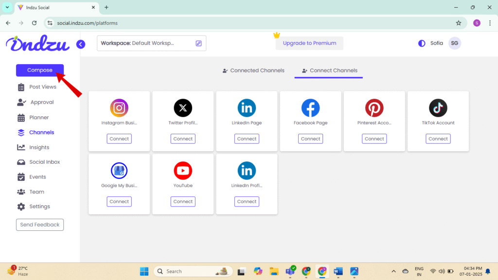
Task: Open Settings from sidebar
Action: click(34, 206)
